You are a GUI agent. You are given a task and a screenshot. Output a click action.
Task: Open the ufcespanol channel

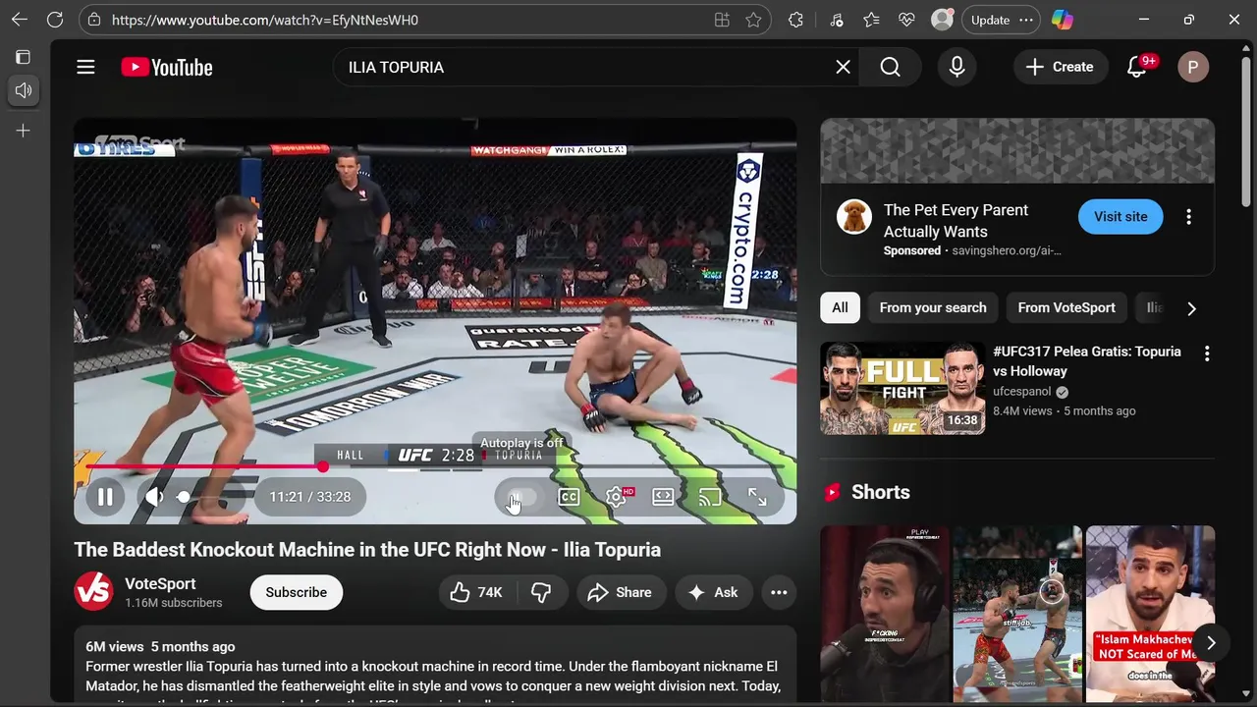point(1022,391)
